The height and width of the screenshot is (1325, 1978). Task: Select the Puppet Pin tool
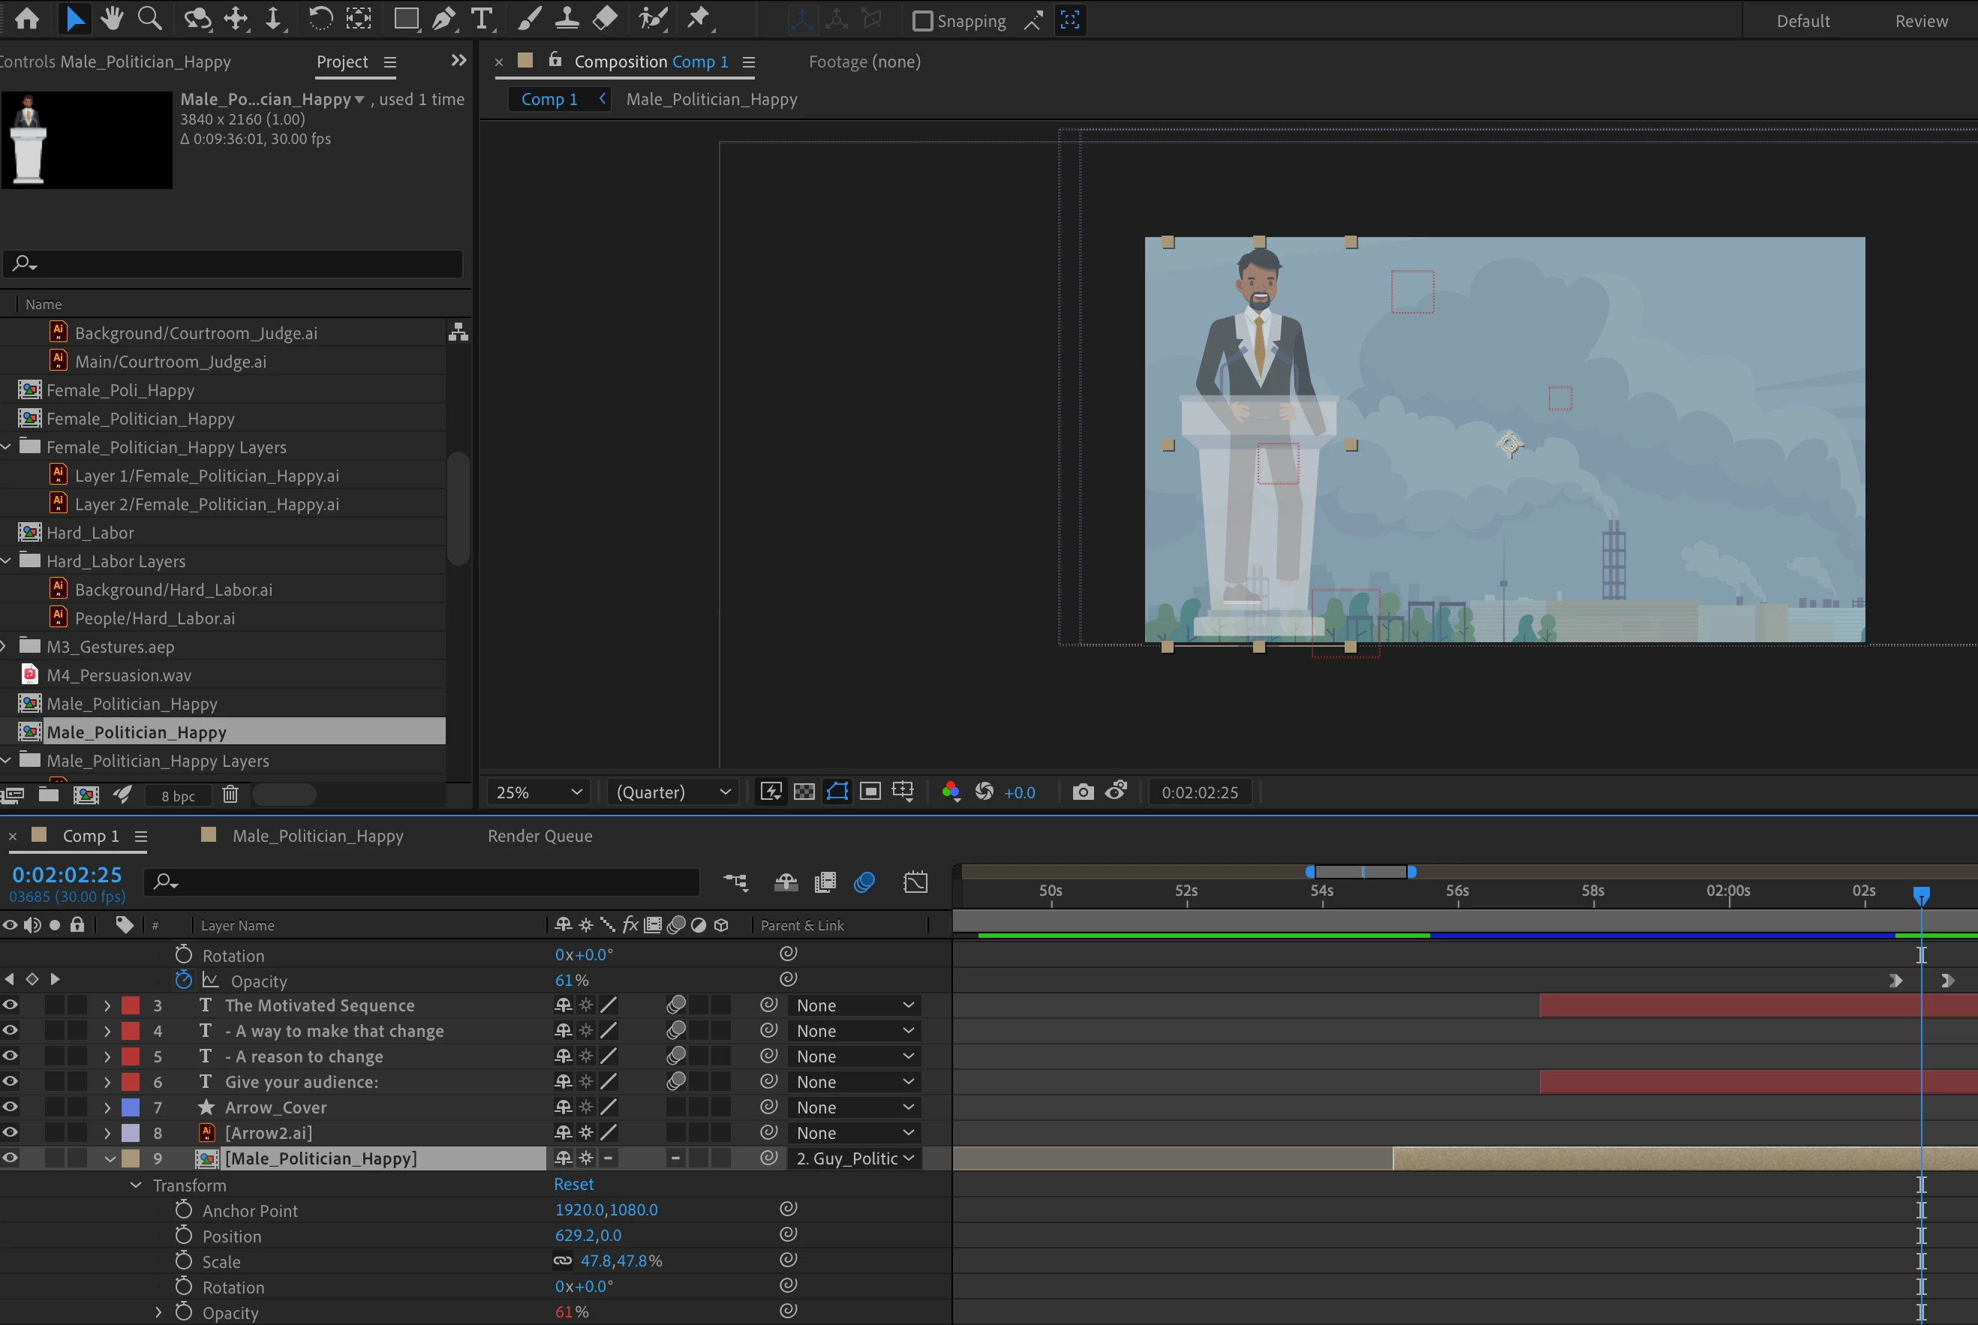tap(698, 19)
